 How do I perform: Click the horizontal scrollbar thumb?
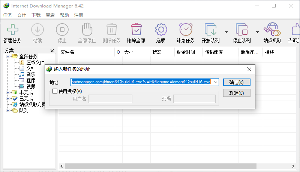tap(160, 166)
